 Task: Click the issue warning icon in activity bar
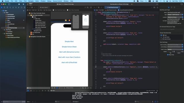pyautogui.click(x=132, y=4)
